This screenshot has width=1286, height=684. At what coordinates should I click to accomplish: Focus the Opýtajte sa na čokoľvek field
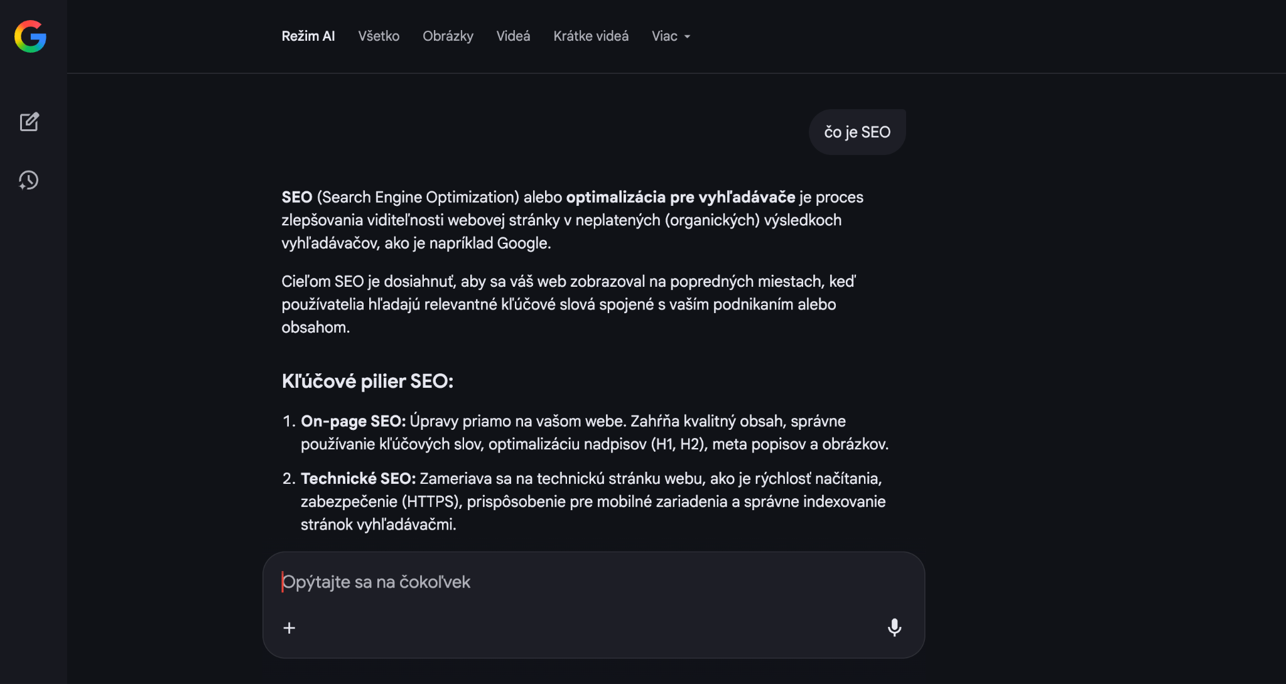[x=565, y=582]
